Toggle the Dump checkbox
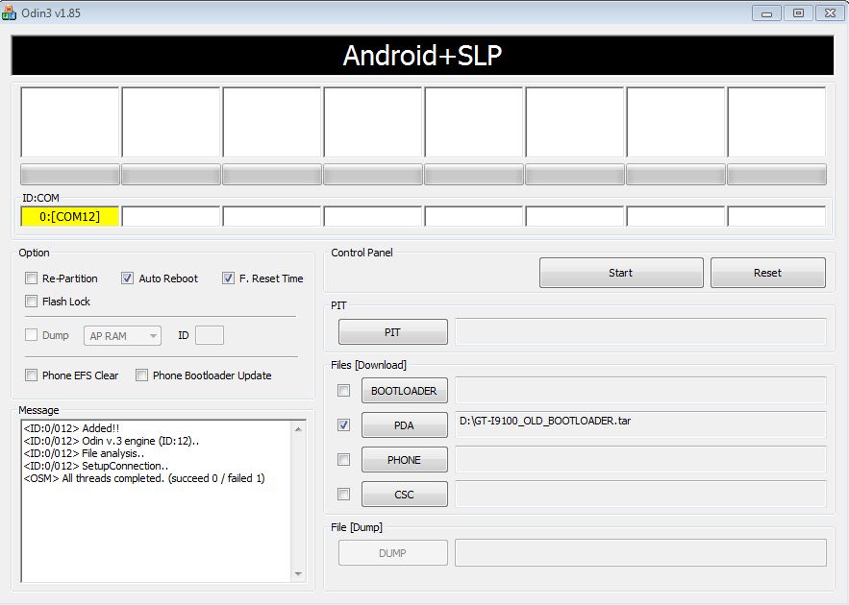Image resolution: width=849 pixels, height=605 pixels. 32,335
